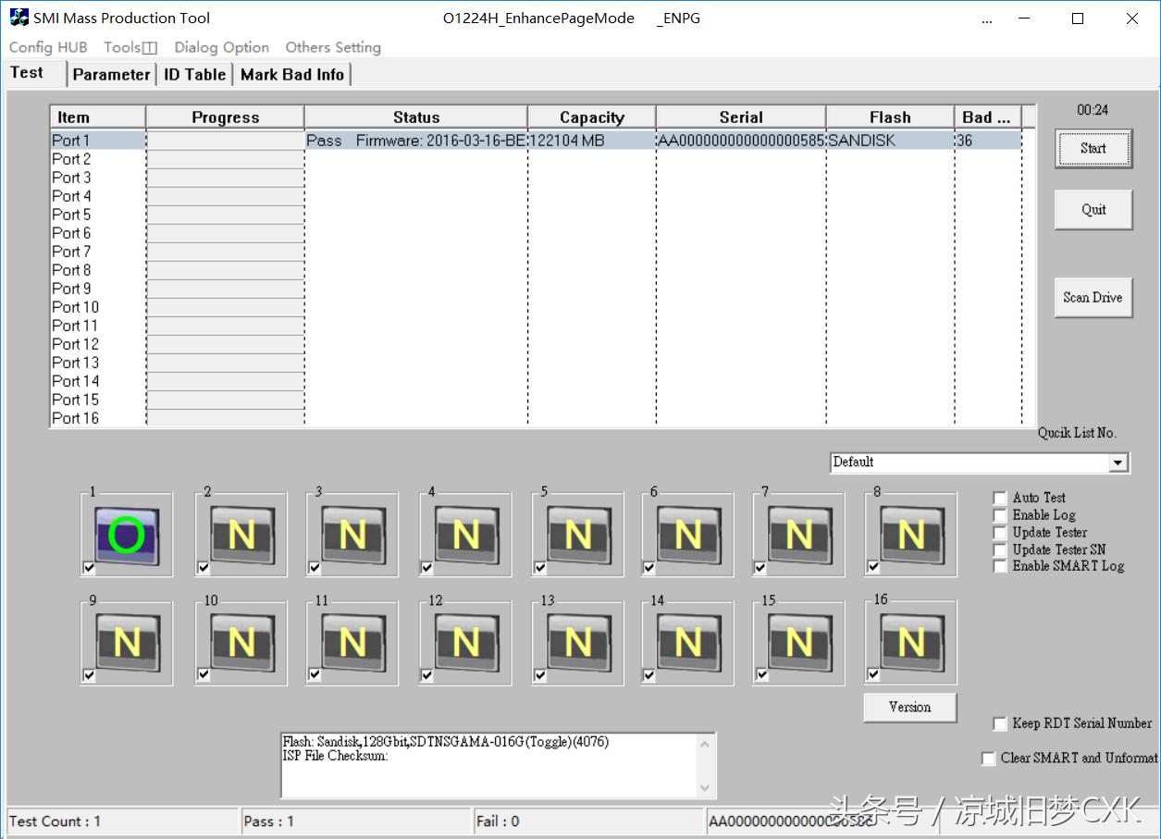The image size is (1161, 839).
Task: Open the Config HUB menu
Action: tap(48, 47)
